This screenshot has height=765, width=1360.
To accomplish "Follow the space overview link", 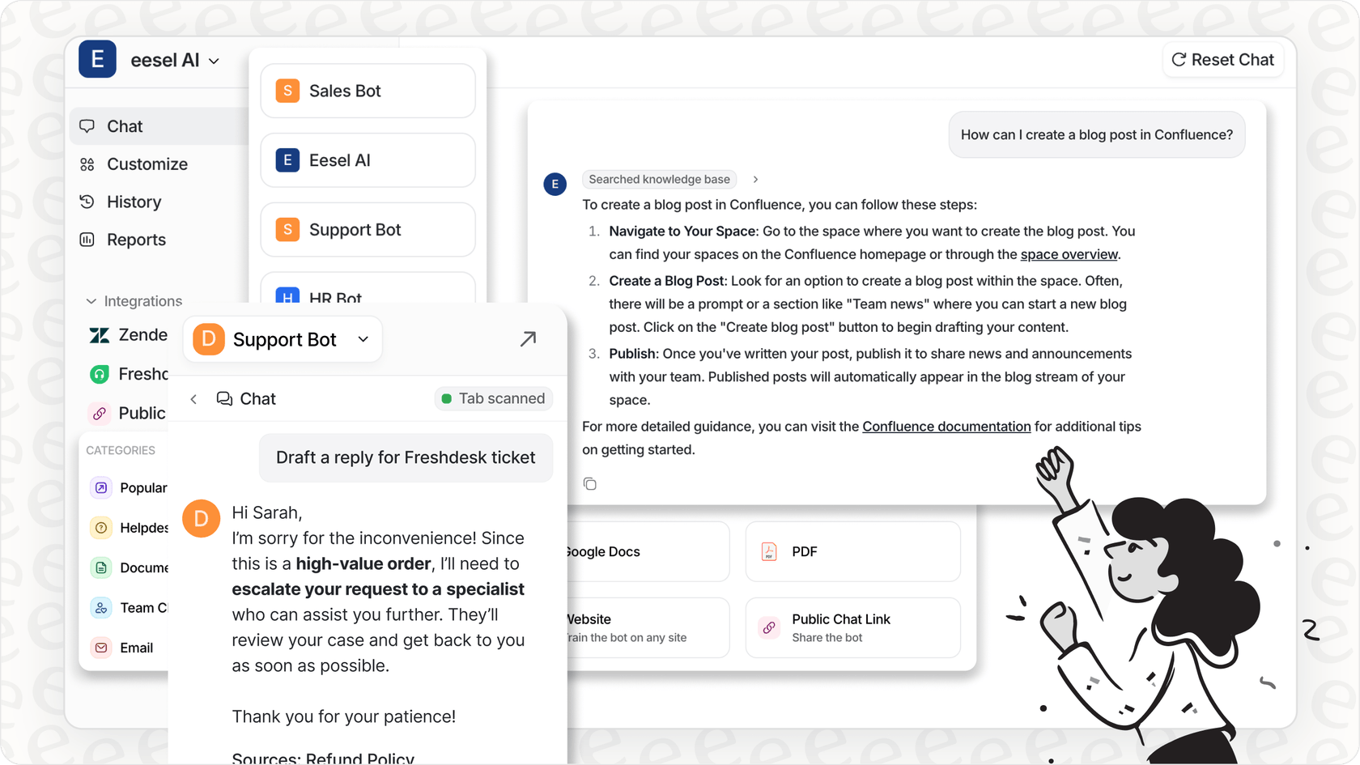I will [x=1068, y=254].
